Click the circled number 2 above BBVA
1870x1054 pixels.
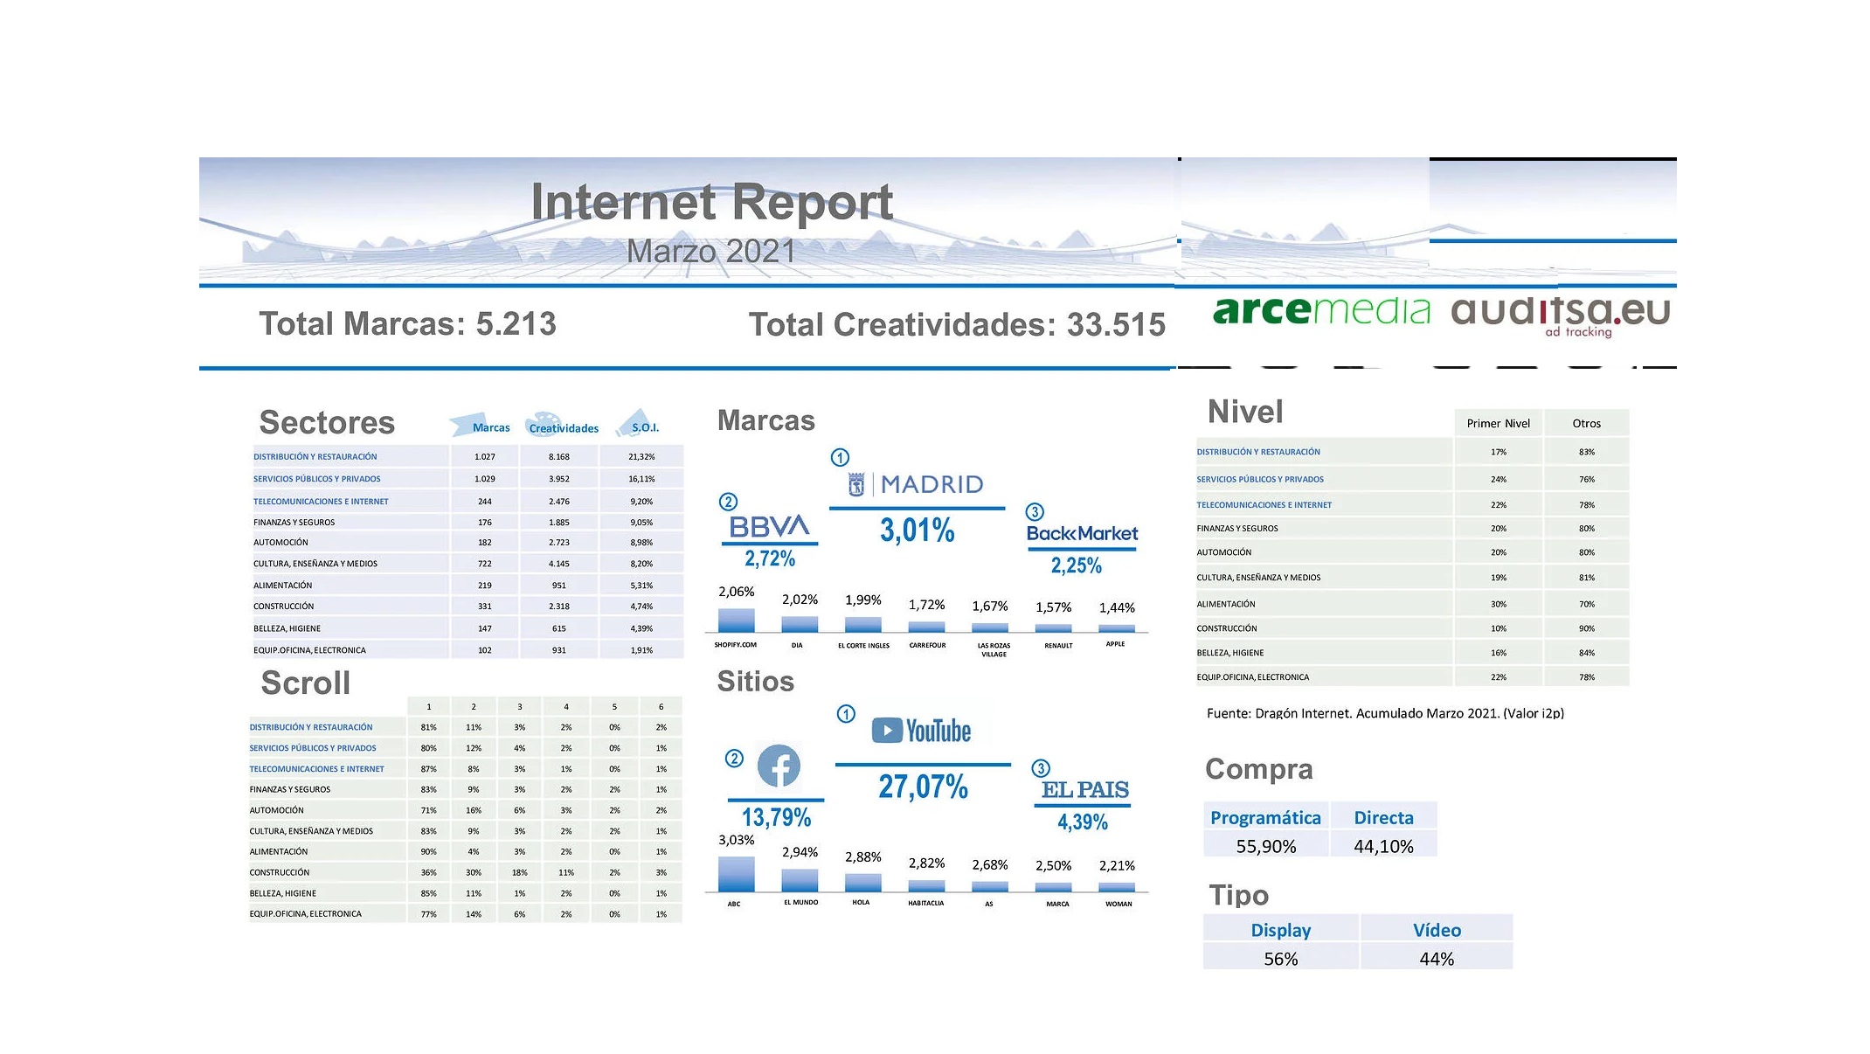(728, 502)
